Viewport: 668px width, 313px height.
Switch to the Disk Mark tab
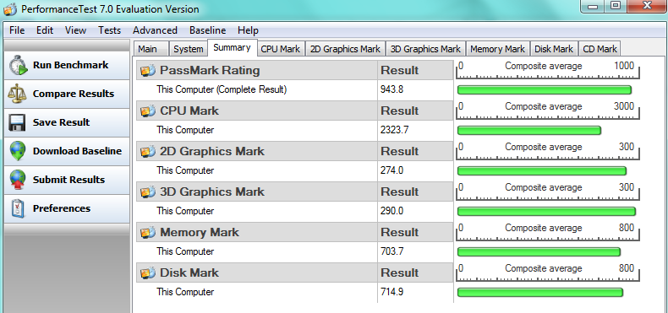point(554,49)
